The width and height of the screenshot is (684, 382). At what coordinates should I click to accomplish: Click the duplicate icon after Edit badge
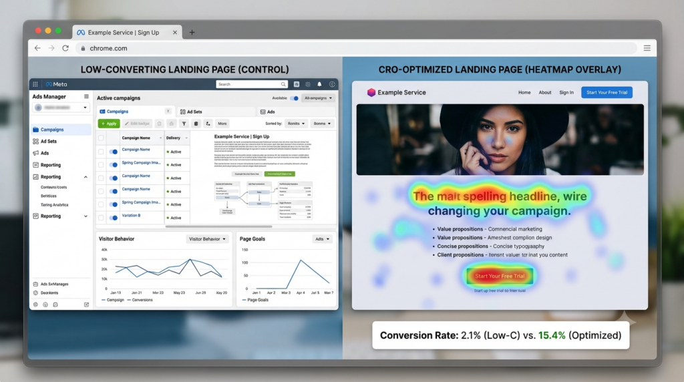(159, 124)
